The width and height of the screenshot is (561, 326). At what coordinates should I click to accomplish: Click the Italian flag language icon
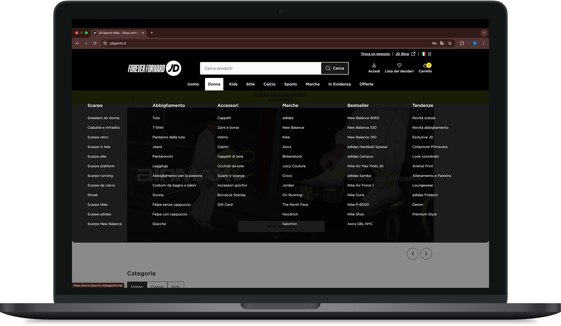pos(423,54)
